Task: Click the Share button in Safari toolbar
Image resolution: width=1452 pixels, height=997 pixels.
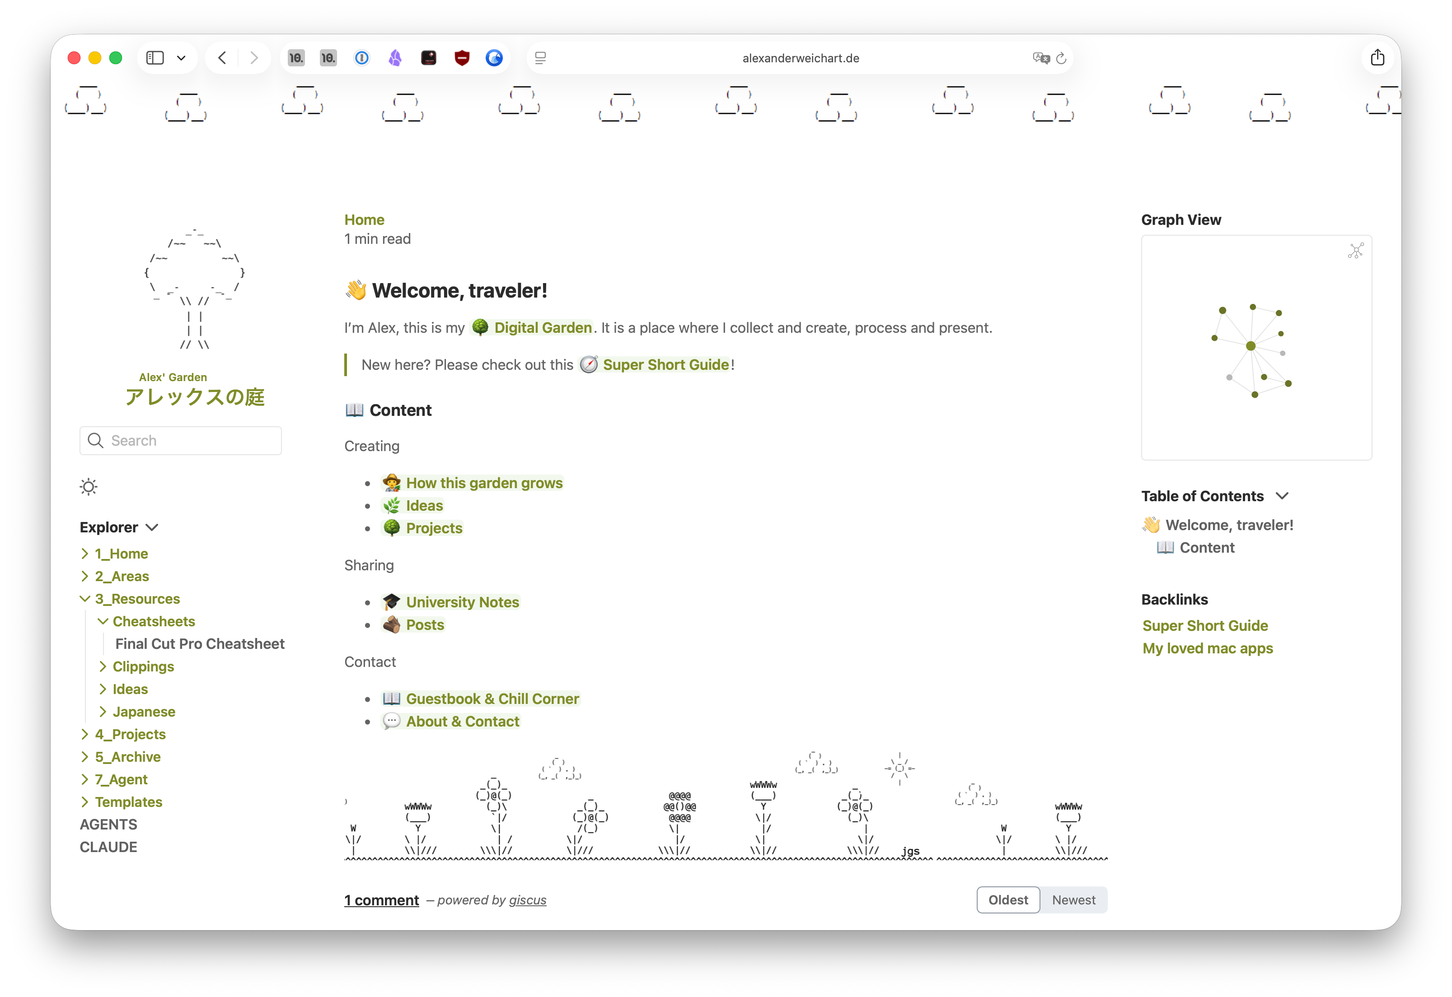Action: (1377, 58)
